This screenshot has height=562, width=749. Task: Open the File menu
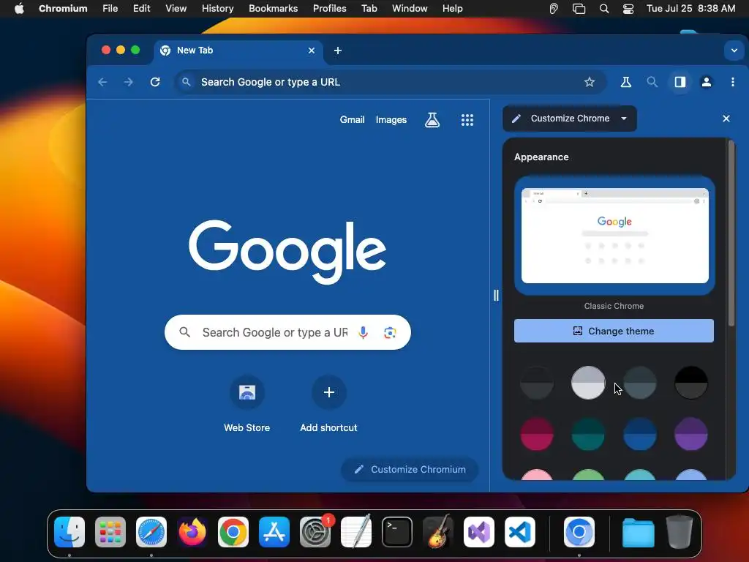point(110,9)
